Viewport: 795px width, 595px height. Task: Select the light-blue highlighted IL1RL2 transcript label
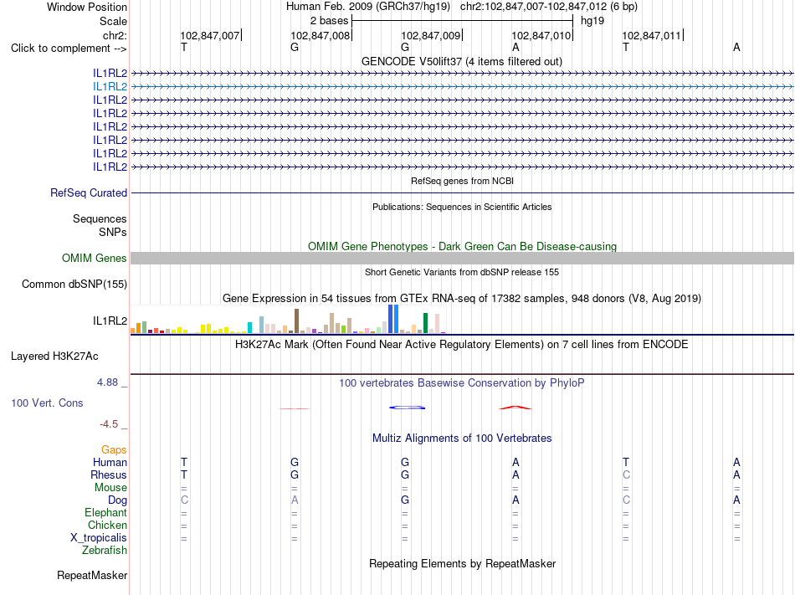[110, 87]
